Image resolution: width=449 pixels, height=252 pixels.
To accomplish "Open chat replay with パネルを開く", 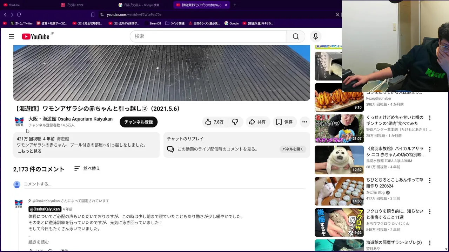I will coord(293,149).
